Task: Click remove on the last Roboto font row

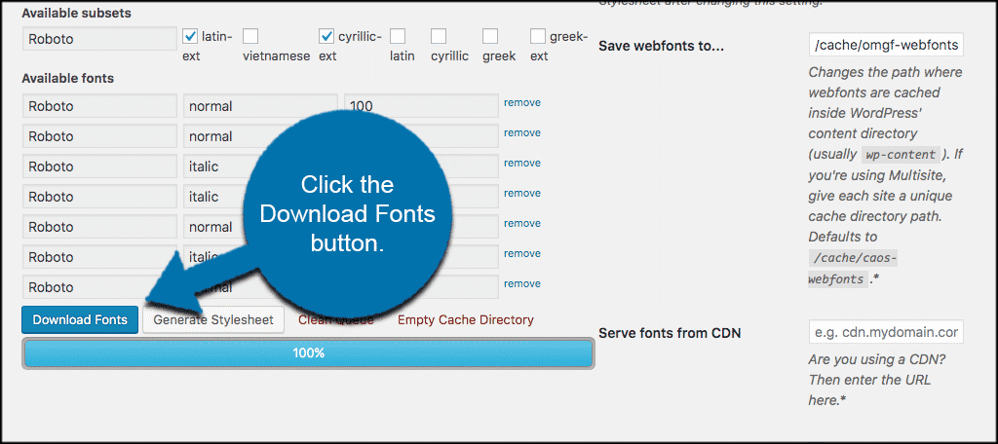Action: (521, 283)
